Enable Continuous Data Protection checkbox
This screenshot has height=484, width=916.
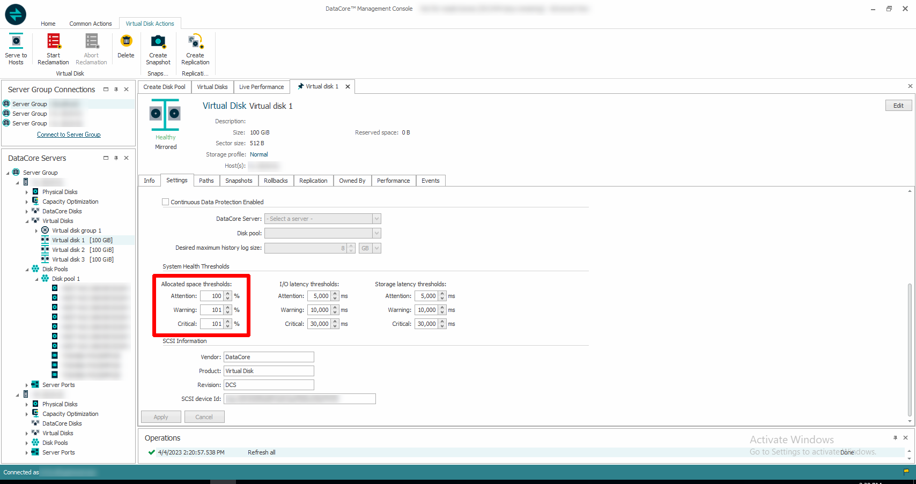[x=166, y=202]
